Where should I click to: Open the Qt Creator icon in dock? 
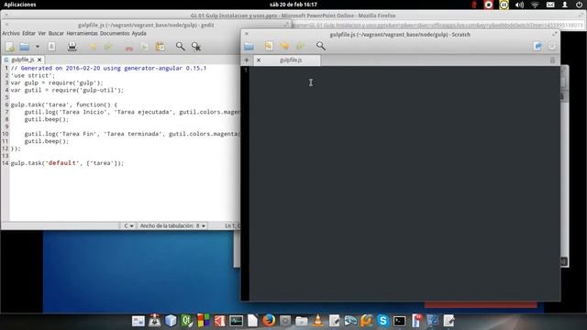[187, 321]
